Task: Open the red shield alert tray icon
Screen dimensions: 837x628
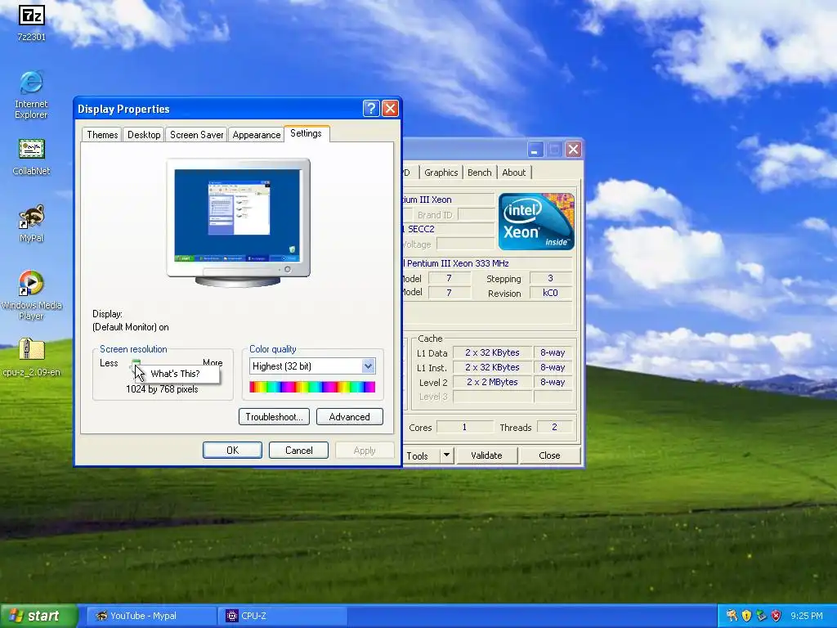Action: coord(777,616)
